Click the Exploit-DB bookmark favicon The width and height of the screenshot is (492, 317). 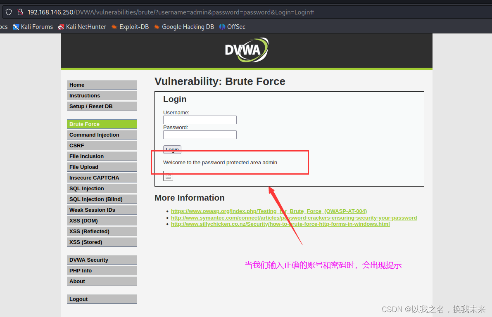[x=114, y=27]
